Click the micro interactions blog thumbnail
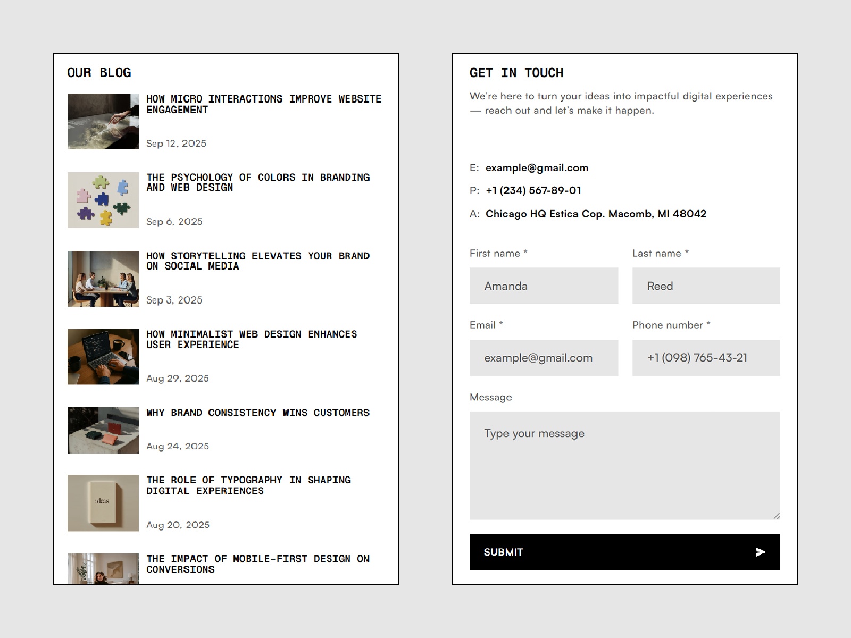This screenshot has height=638, width=851. coord(103,121)
